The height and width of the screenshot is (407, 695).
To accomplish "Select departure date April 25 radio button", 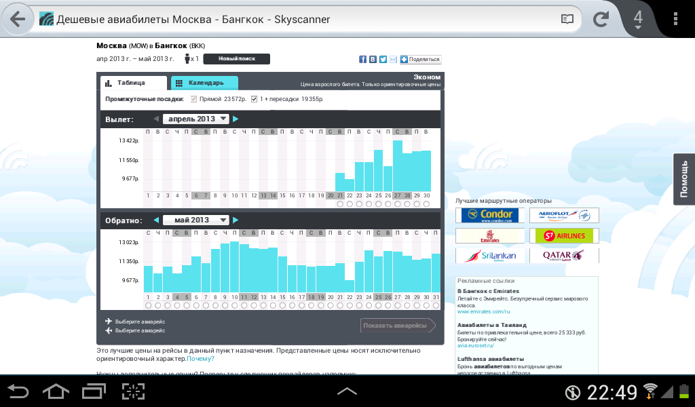I will pos(378,204).
